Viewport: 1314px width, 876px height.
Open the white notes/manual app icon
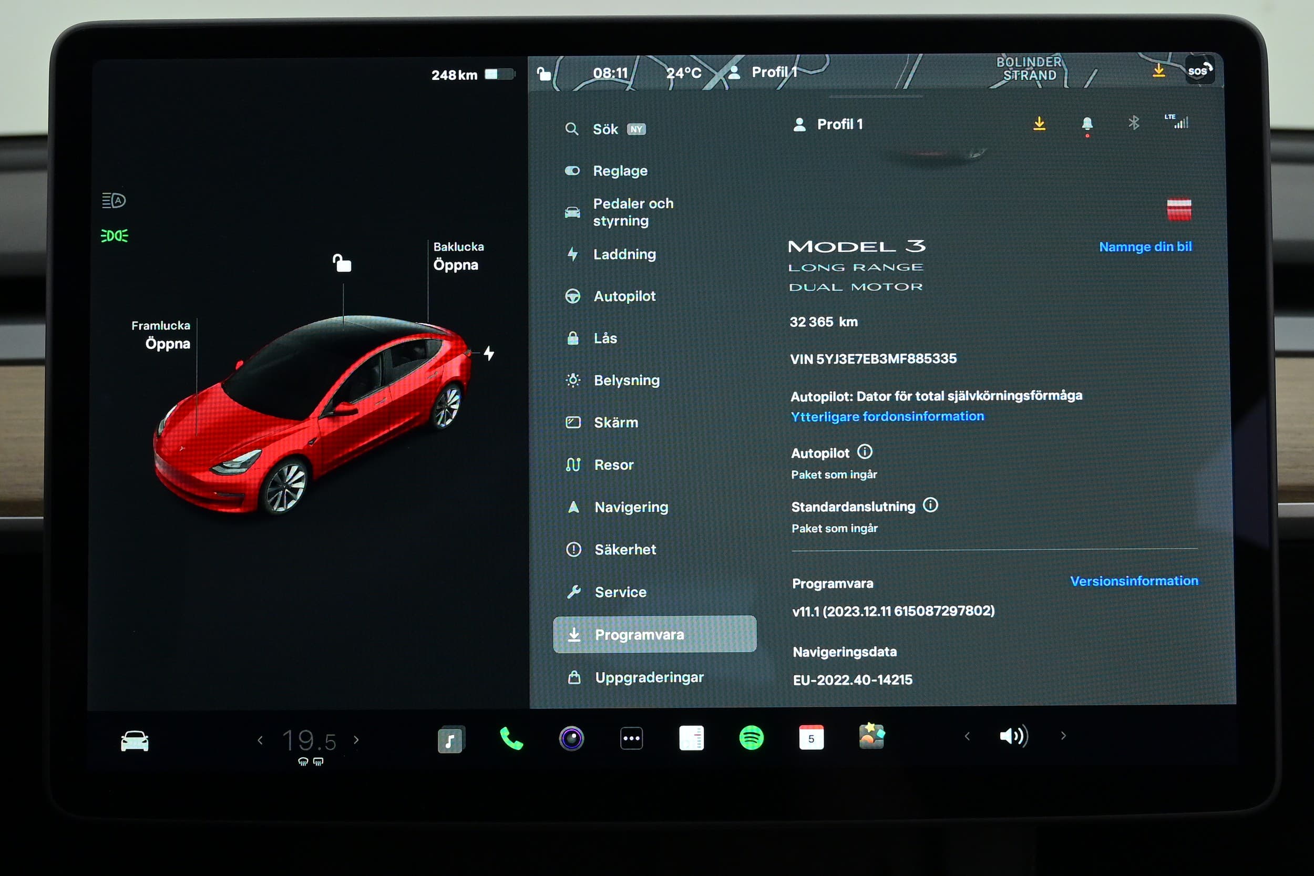coord(692,738)
